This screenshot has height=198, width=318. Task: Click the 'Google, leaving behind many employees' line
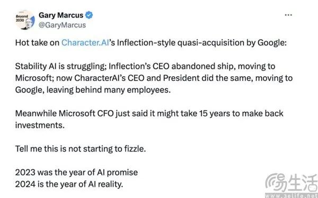(93, 90)
